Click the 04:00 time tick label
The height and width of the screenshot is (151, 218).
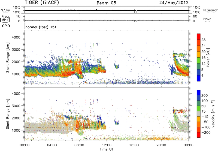(52, 145)
